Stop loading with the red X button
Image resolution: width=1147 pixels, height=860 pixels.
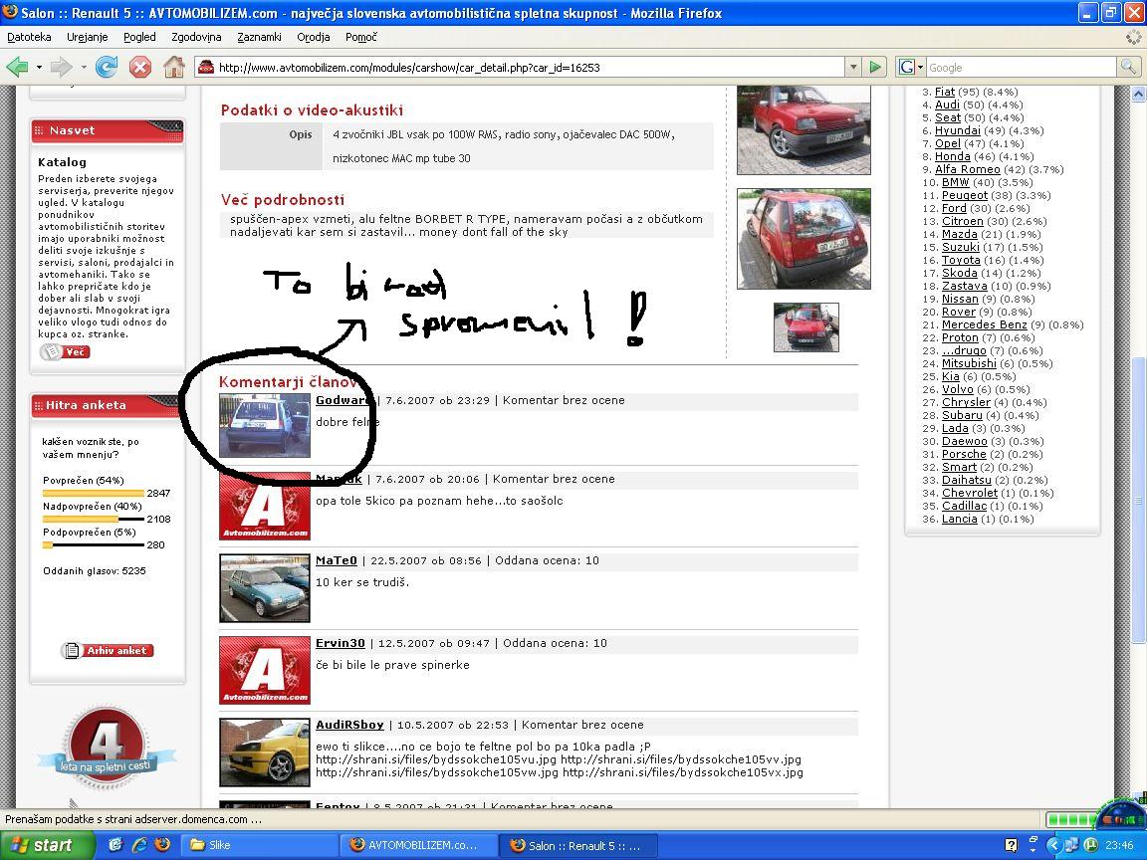[x=139, y=68]
